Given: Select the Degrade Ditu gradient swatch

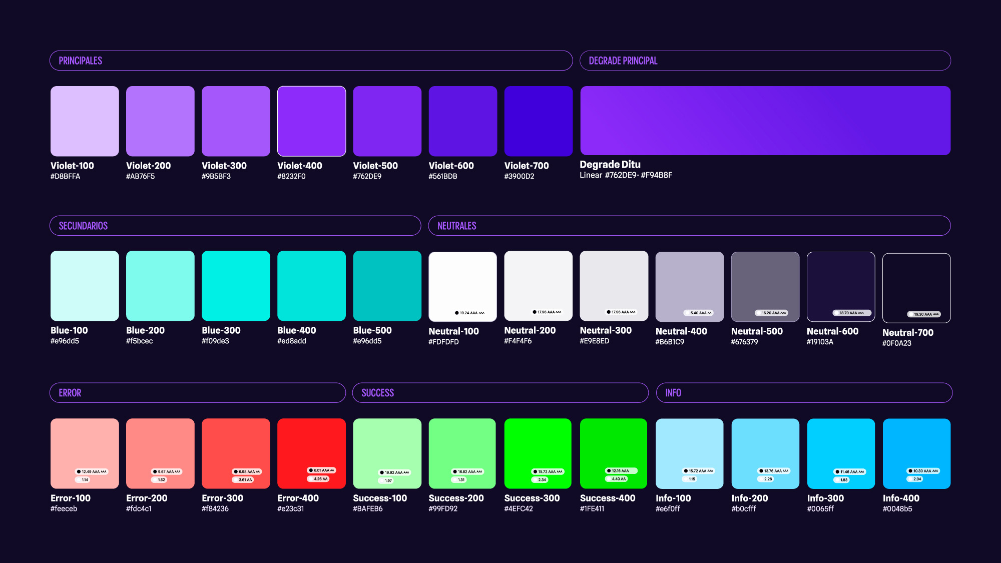Looking at the screenshot, I should [765, 121].
